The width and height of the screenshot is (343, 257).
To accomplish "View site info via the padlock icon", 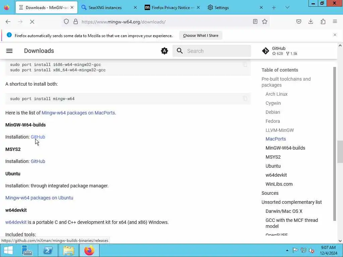I will pos(76,21).
